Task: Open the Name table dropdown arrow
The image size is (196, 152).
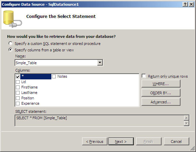Action: pos(100,62)
